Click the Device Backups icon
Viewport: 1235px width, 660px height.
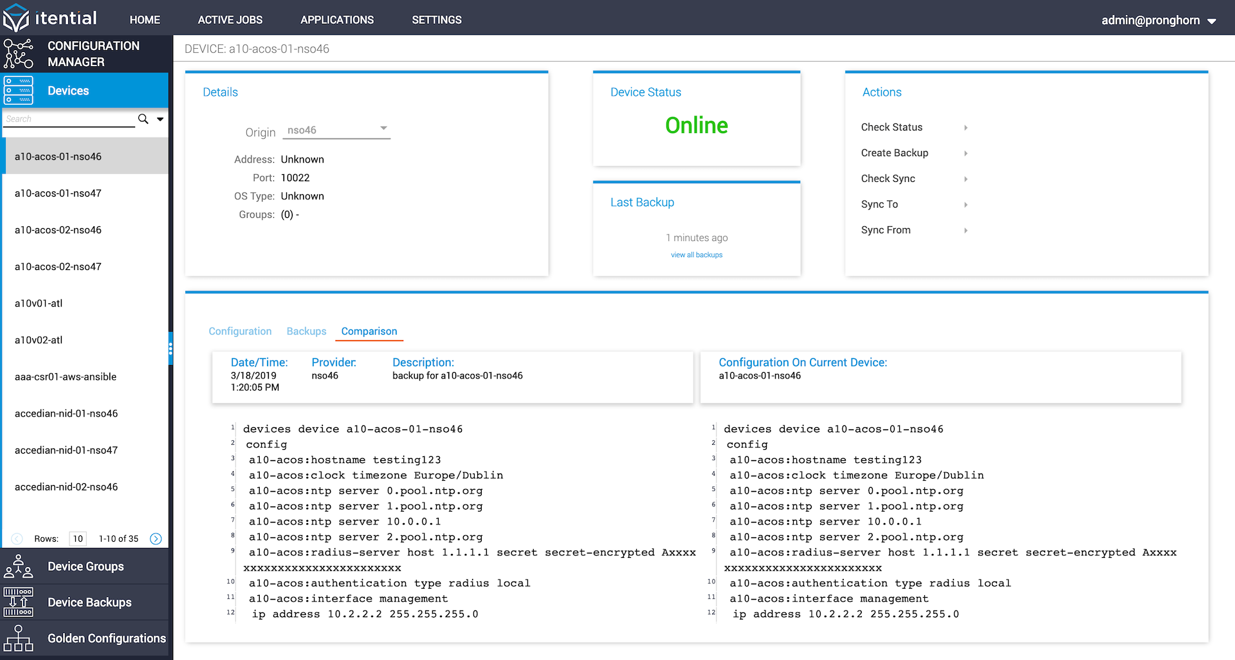pos(19,602)
